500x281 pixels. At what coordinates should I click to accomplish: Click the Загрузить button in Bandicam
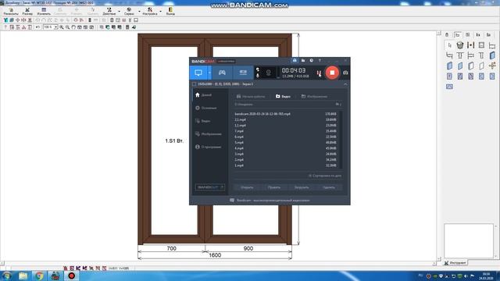(x=302, y=187)
